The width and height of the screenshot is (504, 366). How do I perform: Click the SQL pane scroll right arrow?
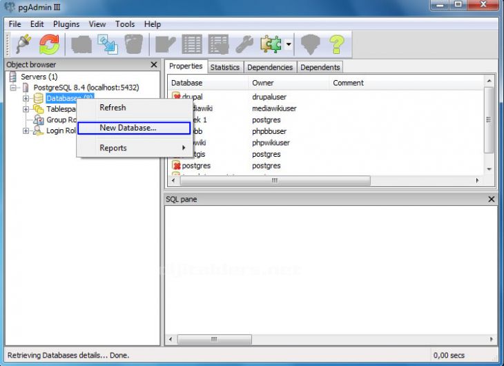click(491, 339)
